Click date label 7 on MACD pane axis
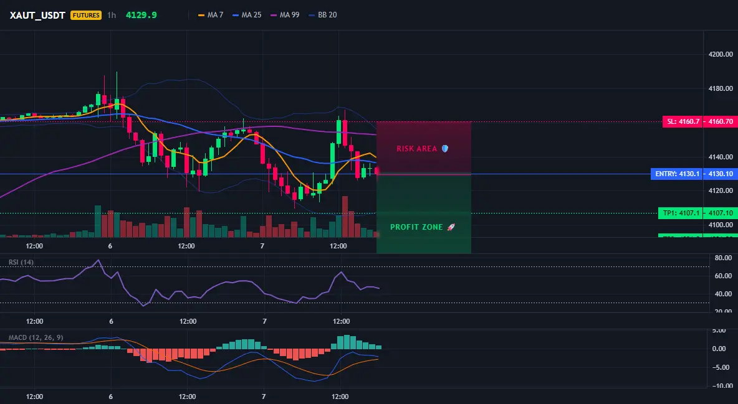738x404 pixels. coord(264,397)
